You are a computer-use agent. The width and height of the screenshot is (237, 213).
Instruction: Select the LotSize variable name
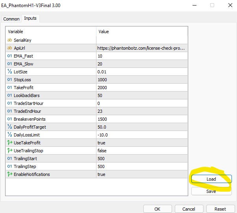tap(20, 72)
